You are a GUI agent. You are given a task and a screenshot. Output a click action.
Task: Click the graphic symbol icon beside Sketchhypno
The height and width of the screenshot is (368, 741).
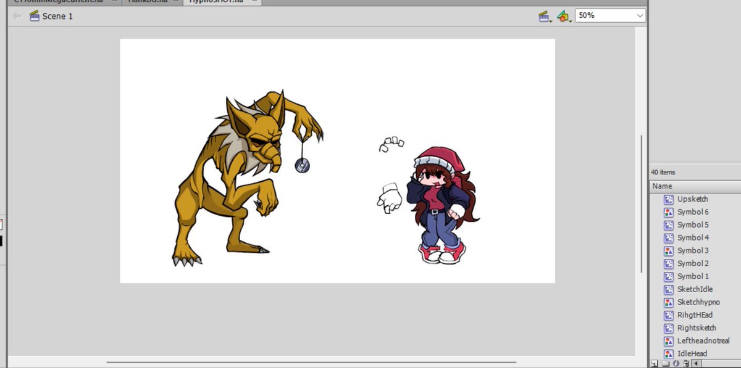click(x=668, y=303)
